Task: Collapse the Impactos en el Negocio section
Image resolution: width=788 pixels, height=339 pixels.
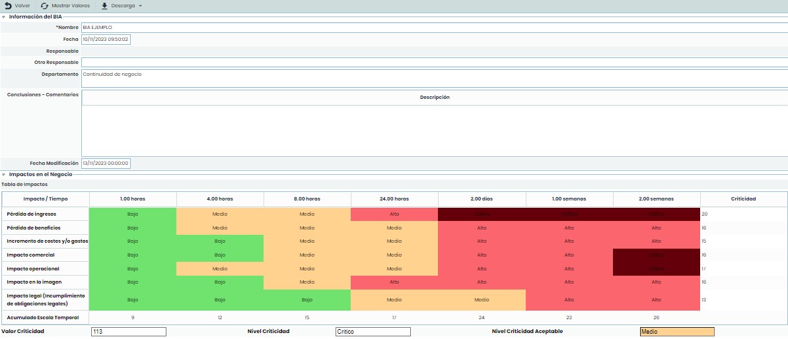Action: coord(3,174)
